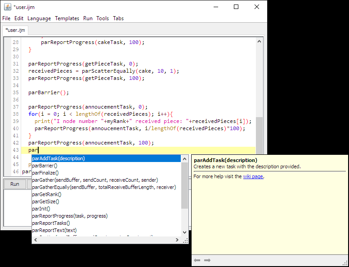Click back arrow in help popup

click(197, 260)
